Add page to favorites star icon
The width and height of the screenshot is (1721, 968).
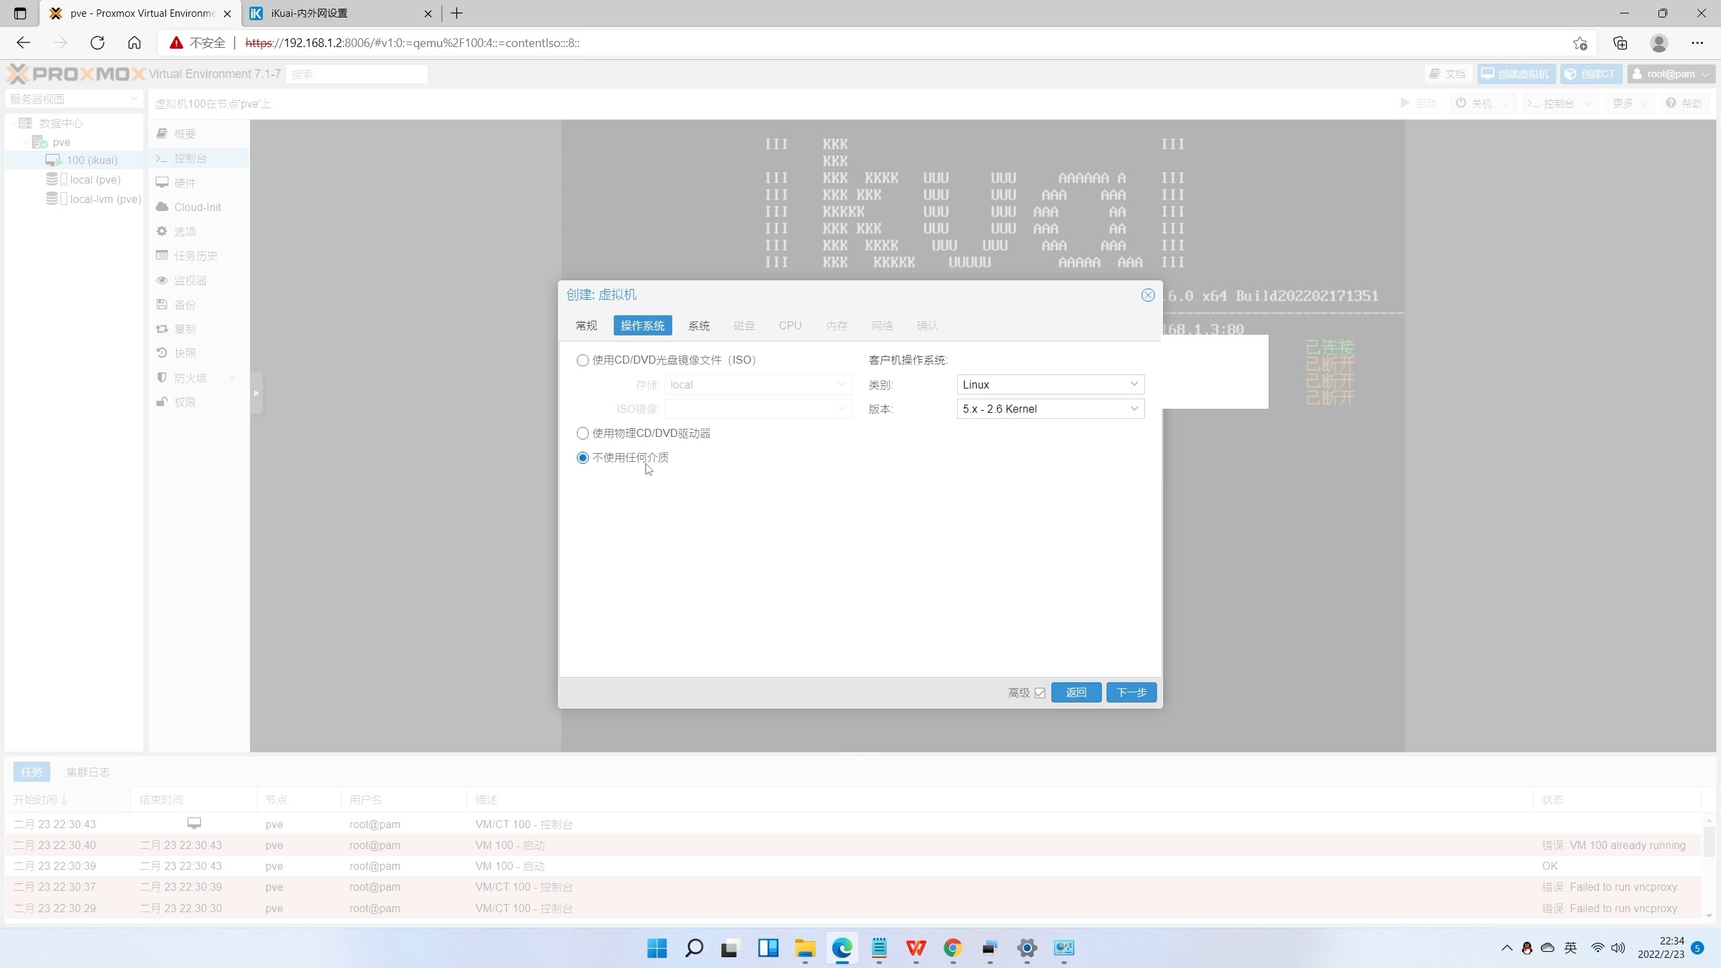(x=1580, y=43)
